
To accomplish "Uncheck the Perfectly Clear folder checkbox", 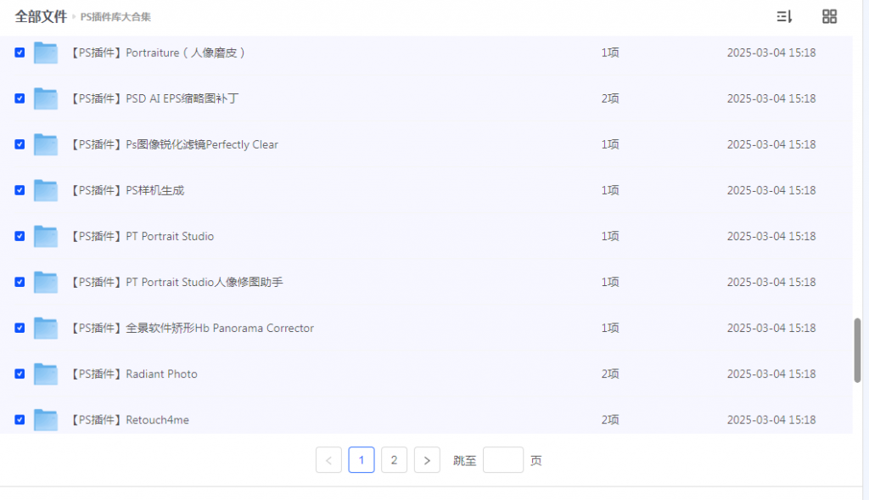I will [20, 144].
